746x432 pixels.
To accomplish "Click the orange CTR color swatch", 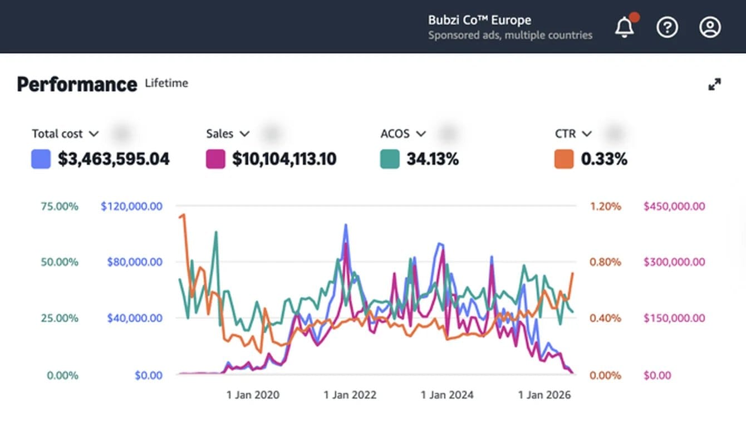I will [564, 159].
